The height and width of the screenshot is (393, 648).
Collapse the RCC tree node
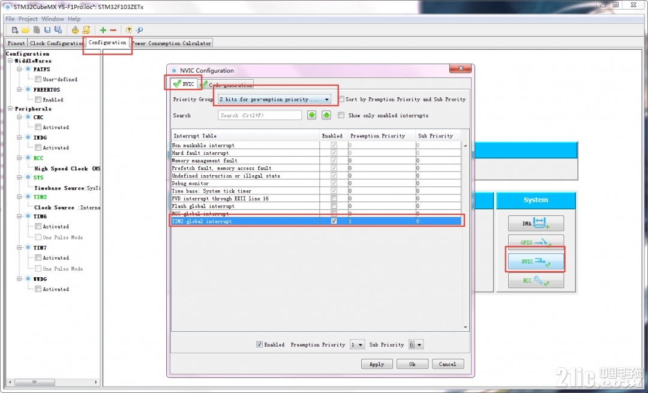(x=19, y=157)
